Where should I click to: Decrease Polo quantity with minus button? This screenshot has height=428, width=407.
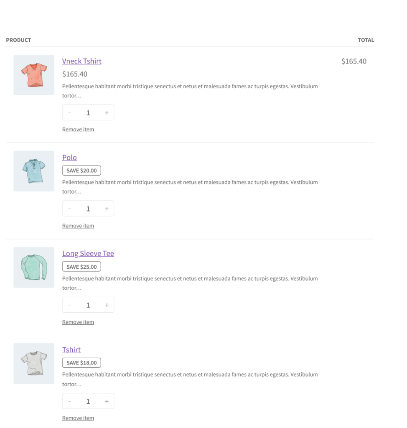[x=69, y=209]
